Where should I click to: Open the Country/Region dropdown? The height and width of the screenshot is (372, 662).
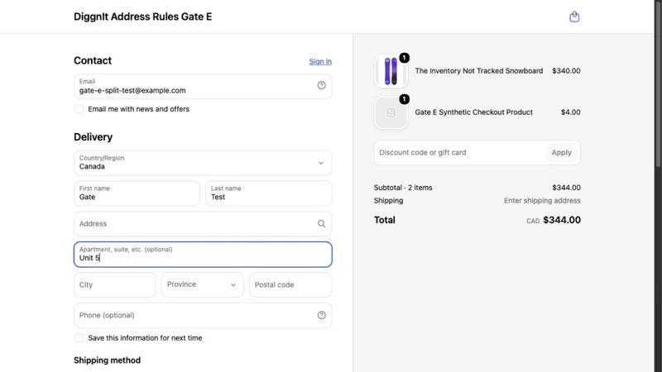[203, 163]
